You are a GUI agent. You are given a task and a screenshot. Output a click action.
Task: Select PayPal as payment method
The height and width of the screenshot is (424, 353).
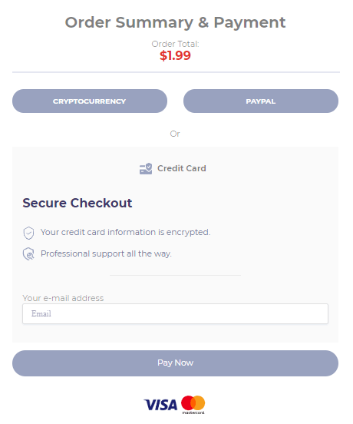[x=261, y=101]
